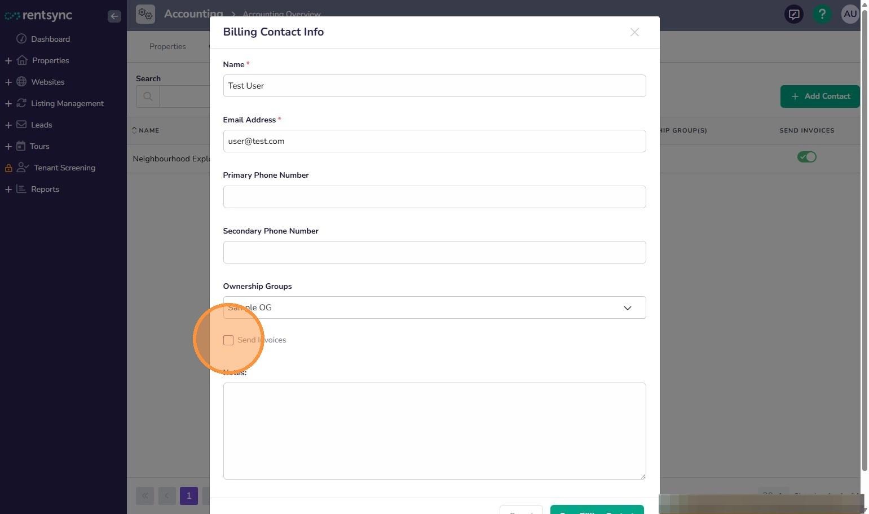
Task: Switch to the Properties tab
Action: [167, 46]
